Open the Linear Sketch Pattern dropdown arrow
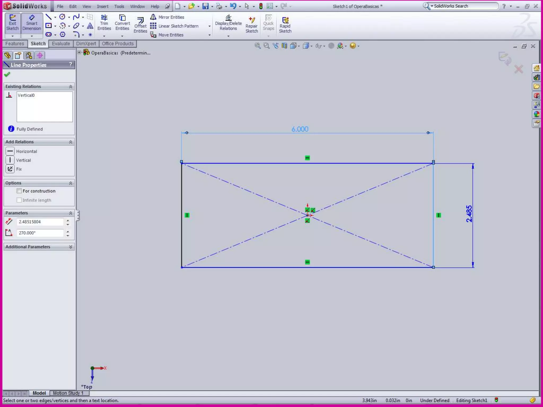The image size is (543, 407). pyautogui.click(x=209, y=26)
